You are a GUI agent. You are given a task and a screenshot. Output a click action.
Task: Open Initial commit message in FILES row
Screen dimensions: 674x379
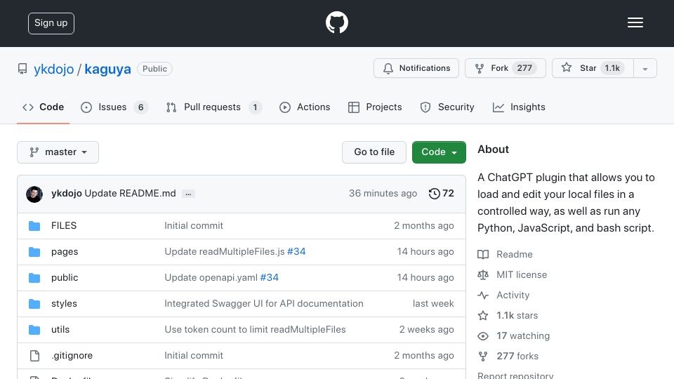(194, 225)
